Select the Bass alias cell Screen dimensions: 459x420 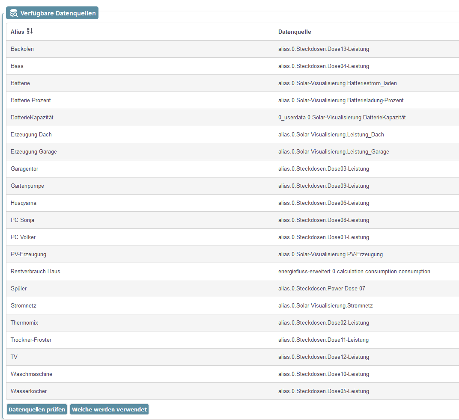coord(17,66)
